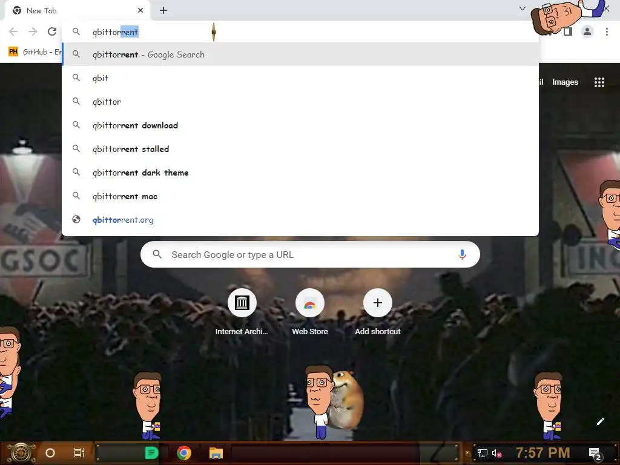Click magnifier icon beside 'qbittorrent download'
Screen dimensions: 620x465
[x=76, y=125]
